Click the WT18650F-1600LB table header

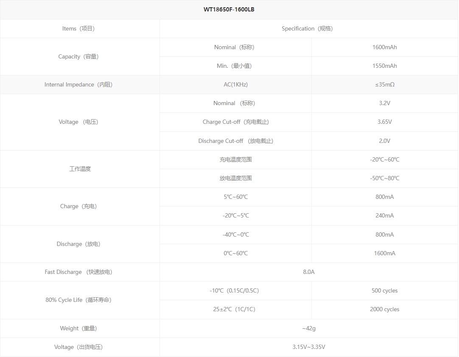(x=229, y=9)
